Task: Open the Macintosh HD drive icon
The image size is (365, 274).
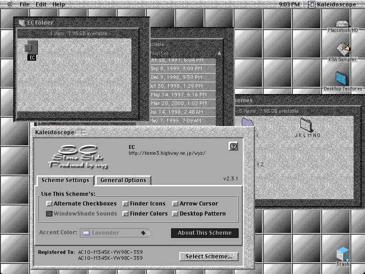Action: tap(343, 24)
